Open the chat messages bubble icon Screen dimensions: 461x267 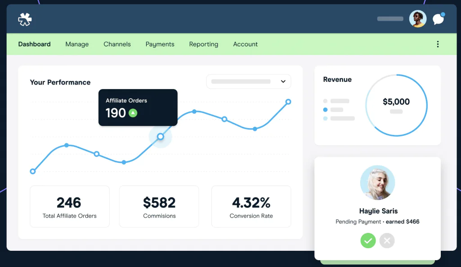pyautogui.click(x=438, y=19)
